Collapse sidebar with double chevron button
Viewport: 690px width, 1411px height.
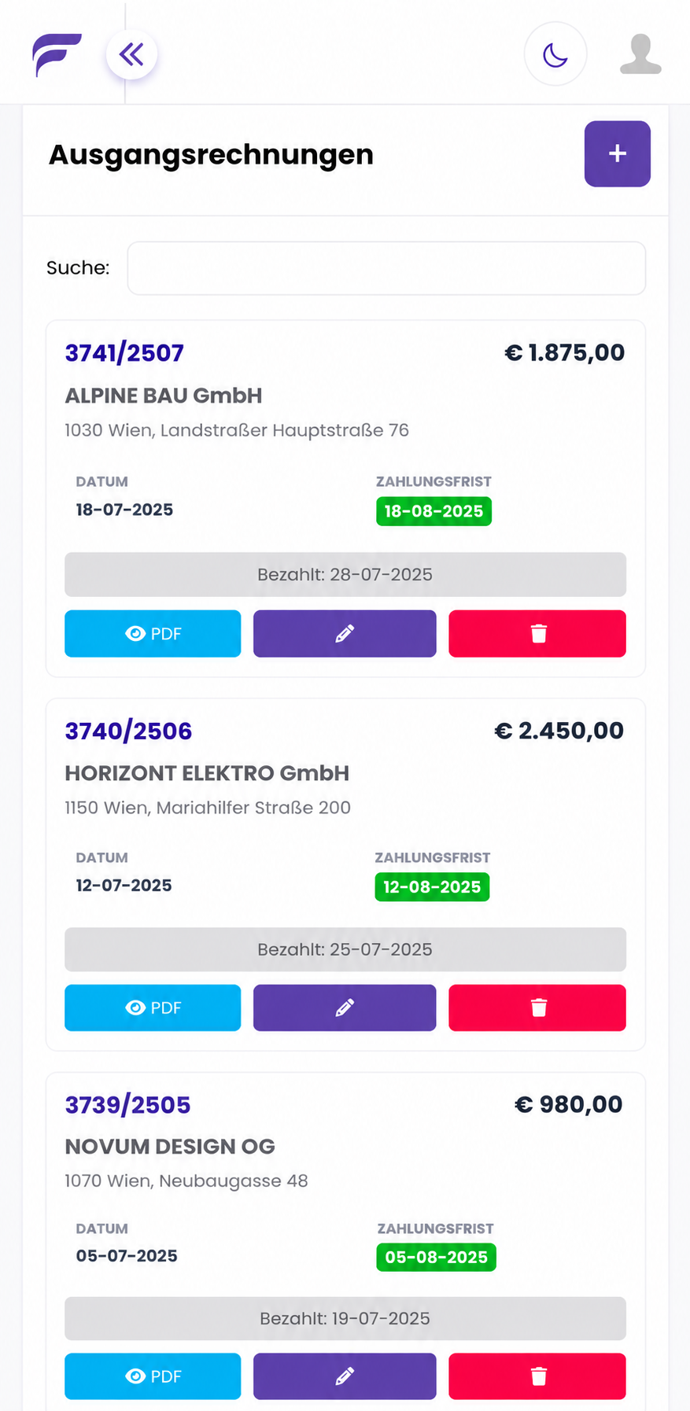(x=131, y=54)
